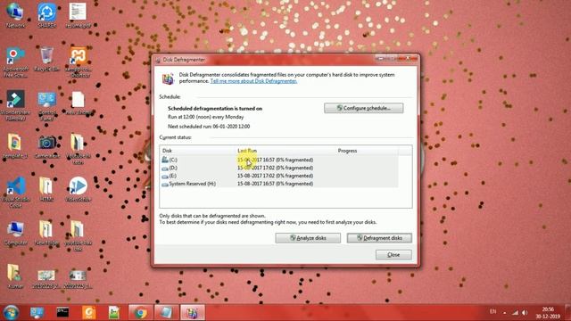The width and height of the screenshot is (571, 321).
Task: Click the taskbar clock showing 20:56
Action: [548, 313]
